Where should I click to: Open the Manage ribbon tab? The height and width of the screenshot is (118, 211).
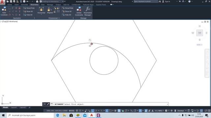coord(50,5)
